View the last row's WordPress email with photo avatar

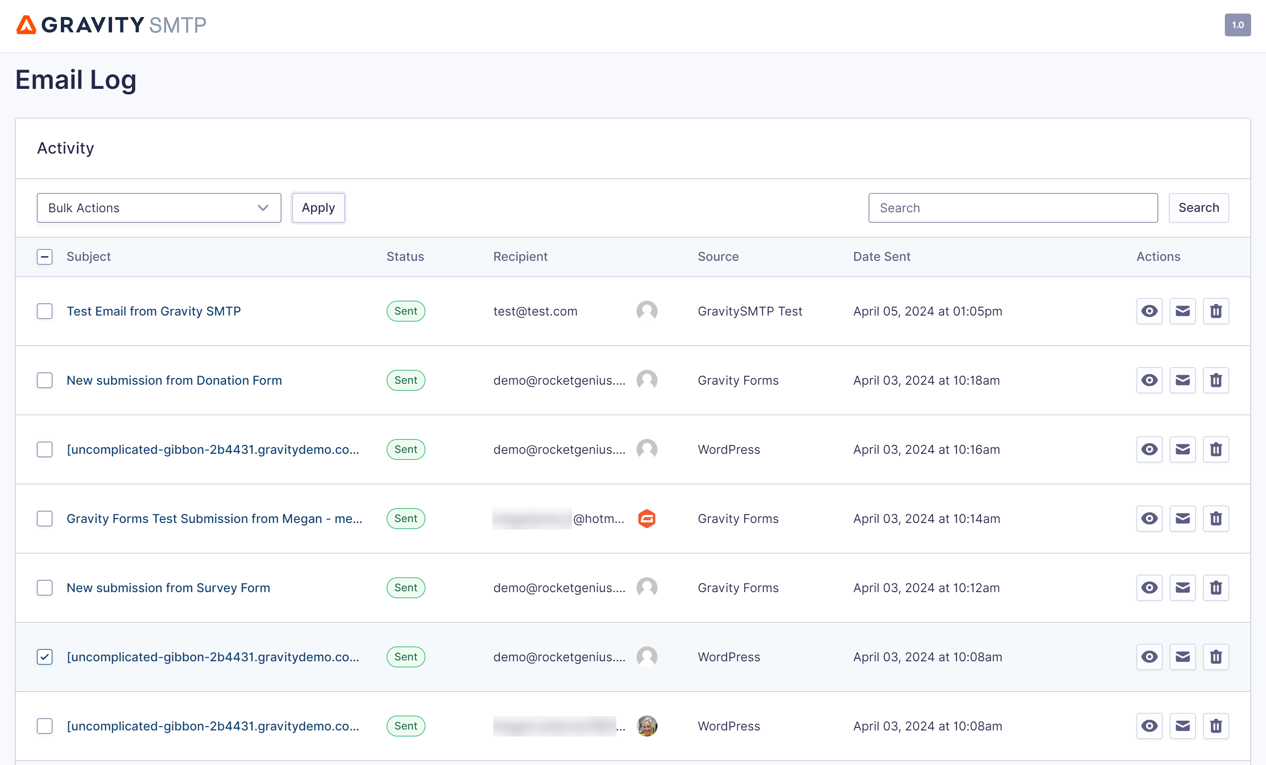(1150, 726)
